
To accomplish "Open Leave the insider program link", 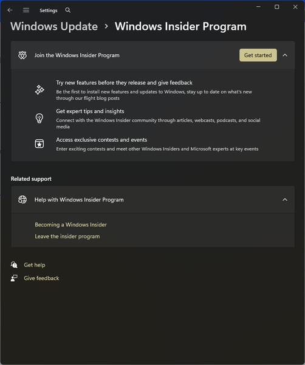I will click(67, 236).
